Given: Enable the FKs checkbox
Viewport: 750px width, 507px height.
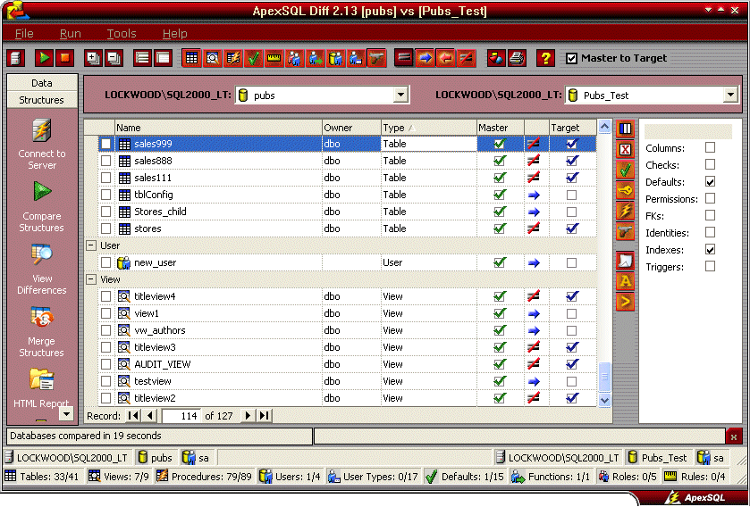Looking at the screenshot, I should 711,215.
